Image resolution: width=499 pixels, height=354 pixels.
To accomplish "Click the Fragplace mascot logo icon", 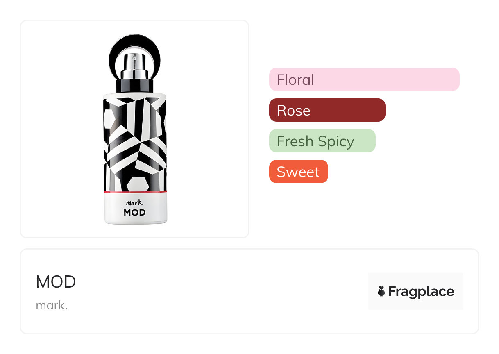I will (381, 291).
